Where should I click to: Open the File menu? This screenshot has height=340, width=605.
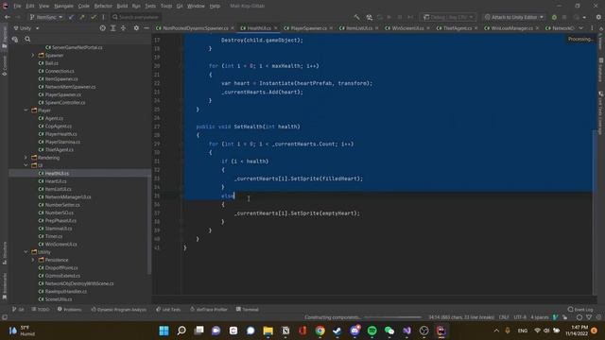click(17, 6)
